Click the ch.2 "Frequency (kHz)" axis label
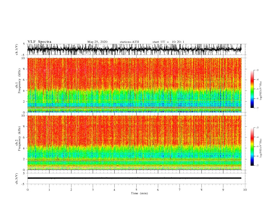Image resolution: width=276 pixels, height=213 pixels. click(x=20, y=139)
